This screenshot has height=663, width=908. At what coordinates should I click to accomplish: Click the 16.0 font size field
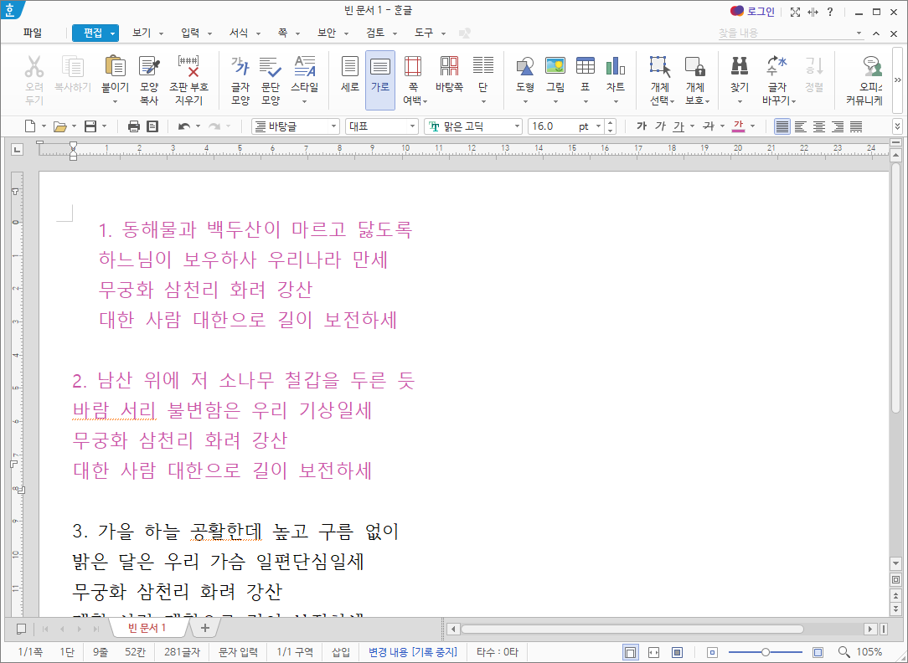point(553,126)
